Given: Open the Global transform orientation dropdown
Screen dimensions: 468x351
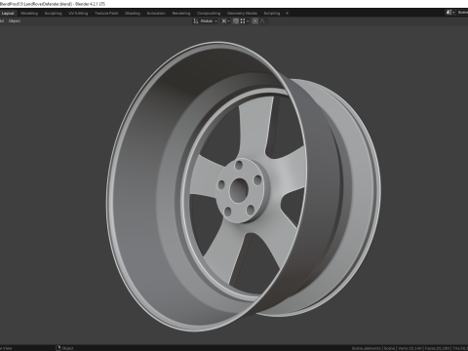Looking at the screenshot, I should [206, 21].
